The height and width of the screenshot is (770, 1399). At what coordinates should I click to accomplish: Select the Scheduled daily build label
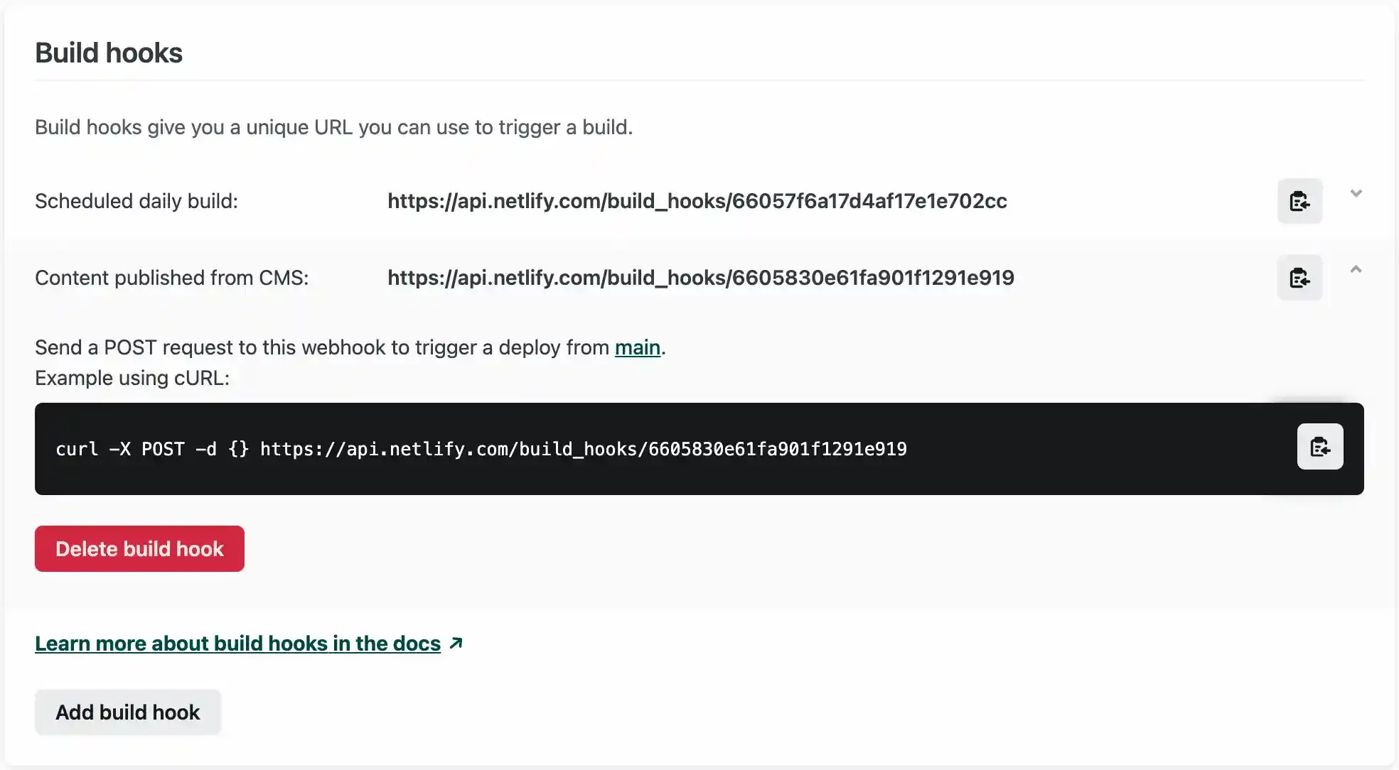tap(136, 201)
